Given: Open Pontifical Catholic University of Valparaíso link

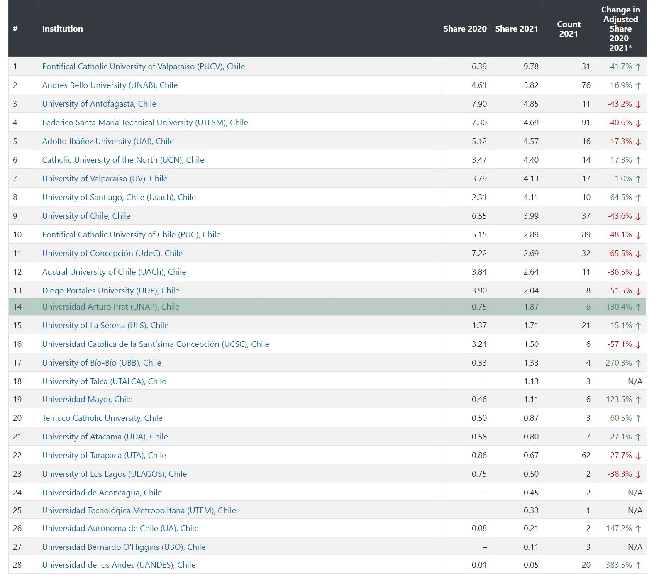Looking at the screenshot, I should pyautogui.click(x=143, y=66).
